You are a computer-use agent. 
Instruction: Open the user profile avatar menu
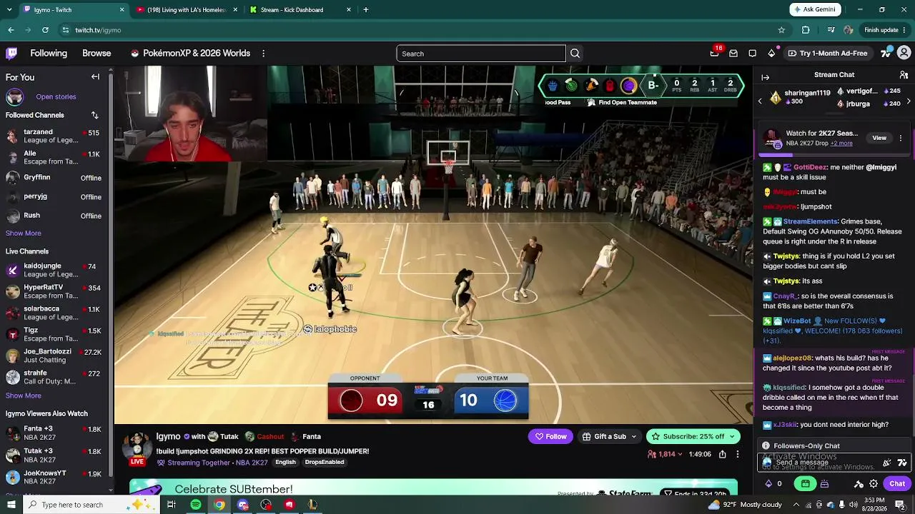[x=904, y=54]
